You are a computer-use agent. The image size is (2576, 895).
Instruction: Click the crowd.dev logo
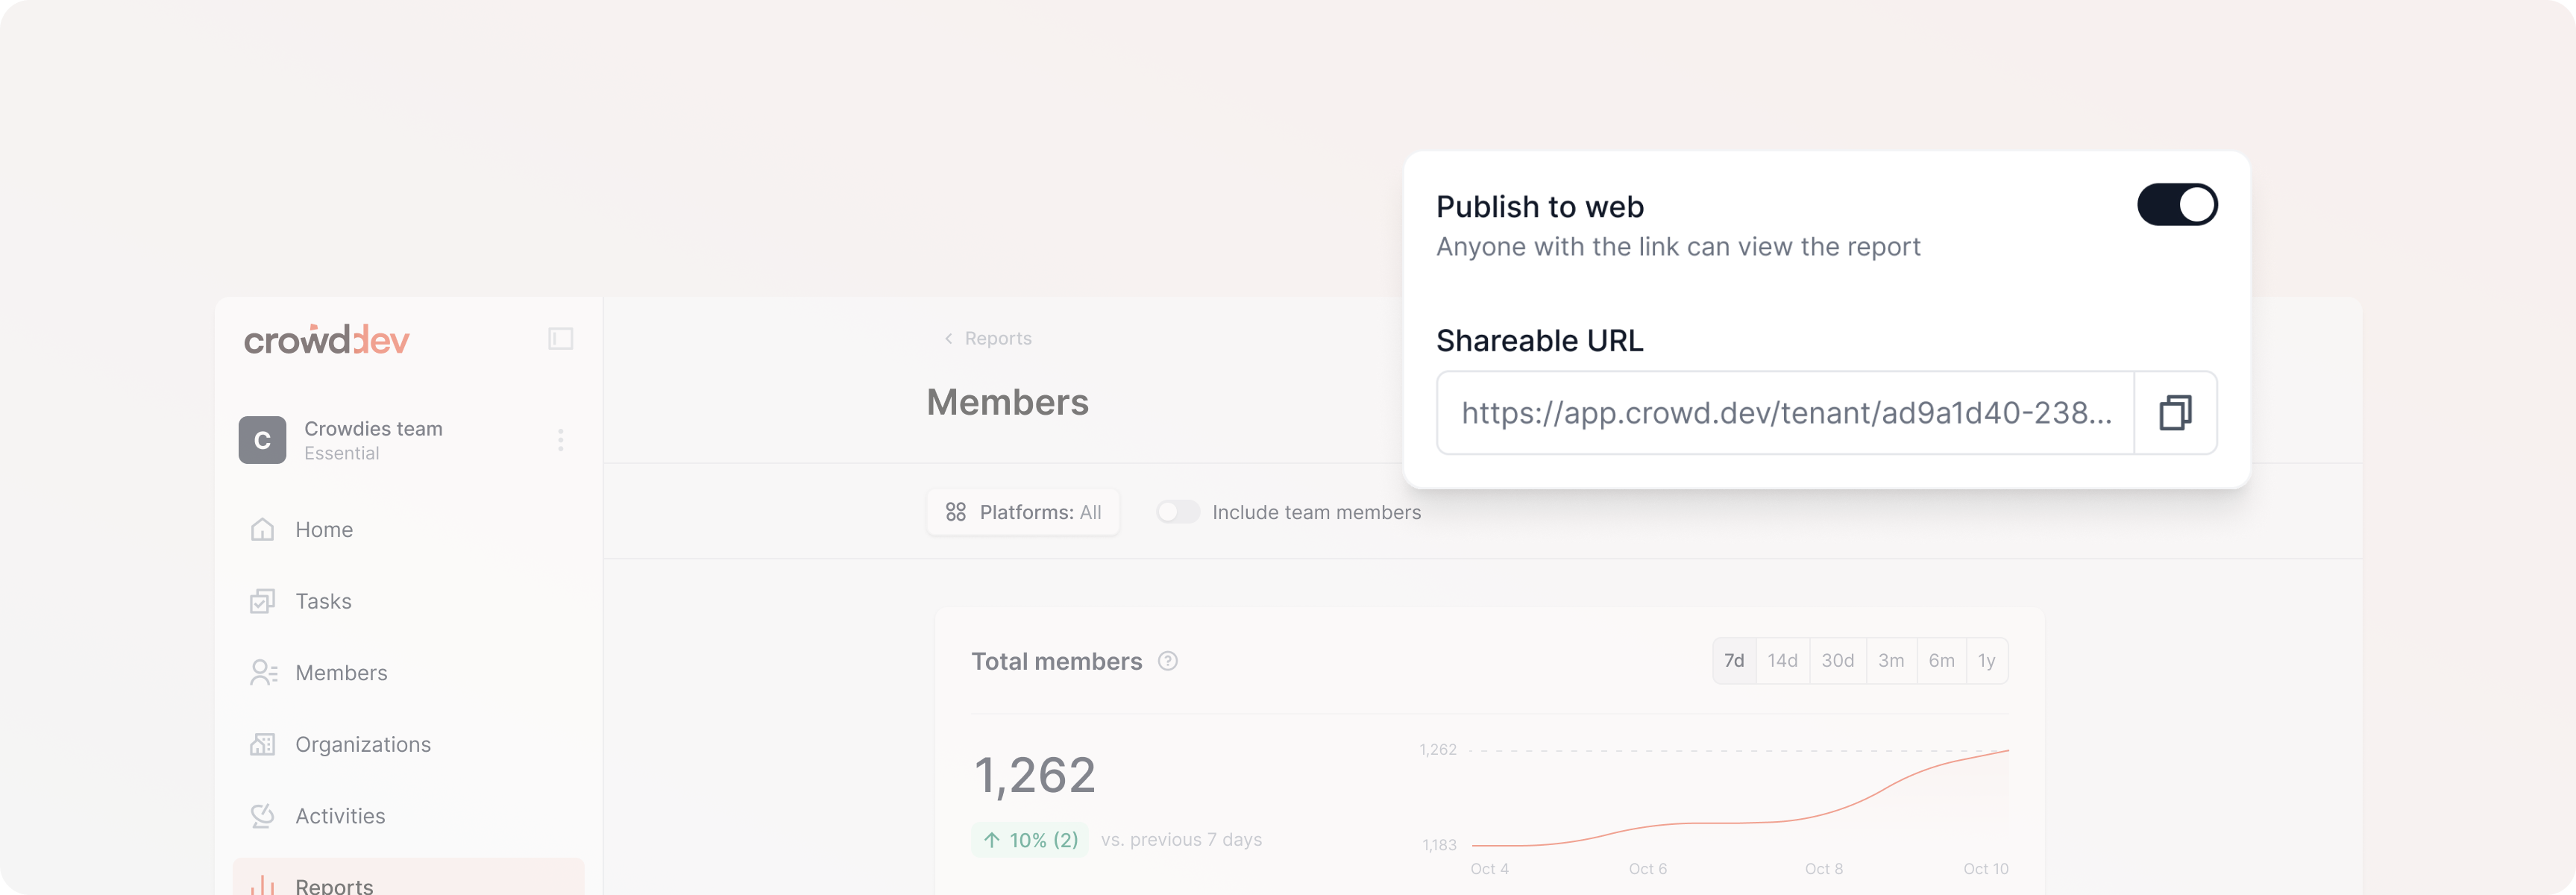pos(327,340)
